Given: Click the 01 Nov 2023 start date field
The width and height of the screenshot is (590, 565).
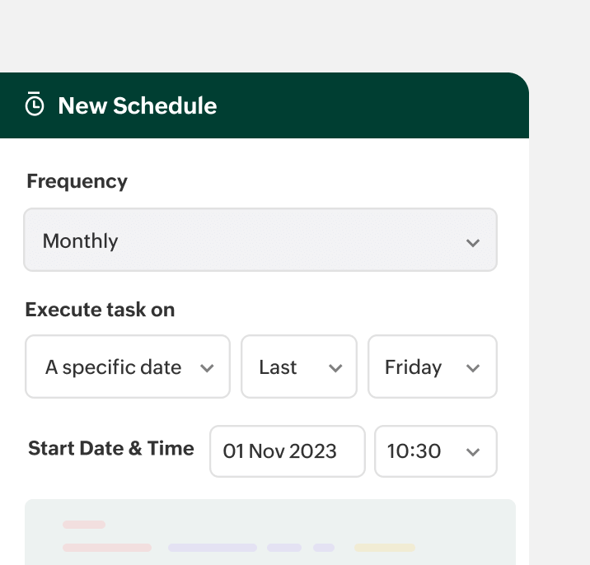Looking at the screenshot, I should (287, 451).
